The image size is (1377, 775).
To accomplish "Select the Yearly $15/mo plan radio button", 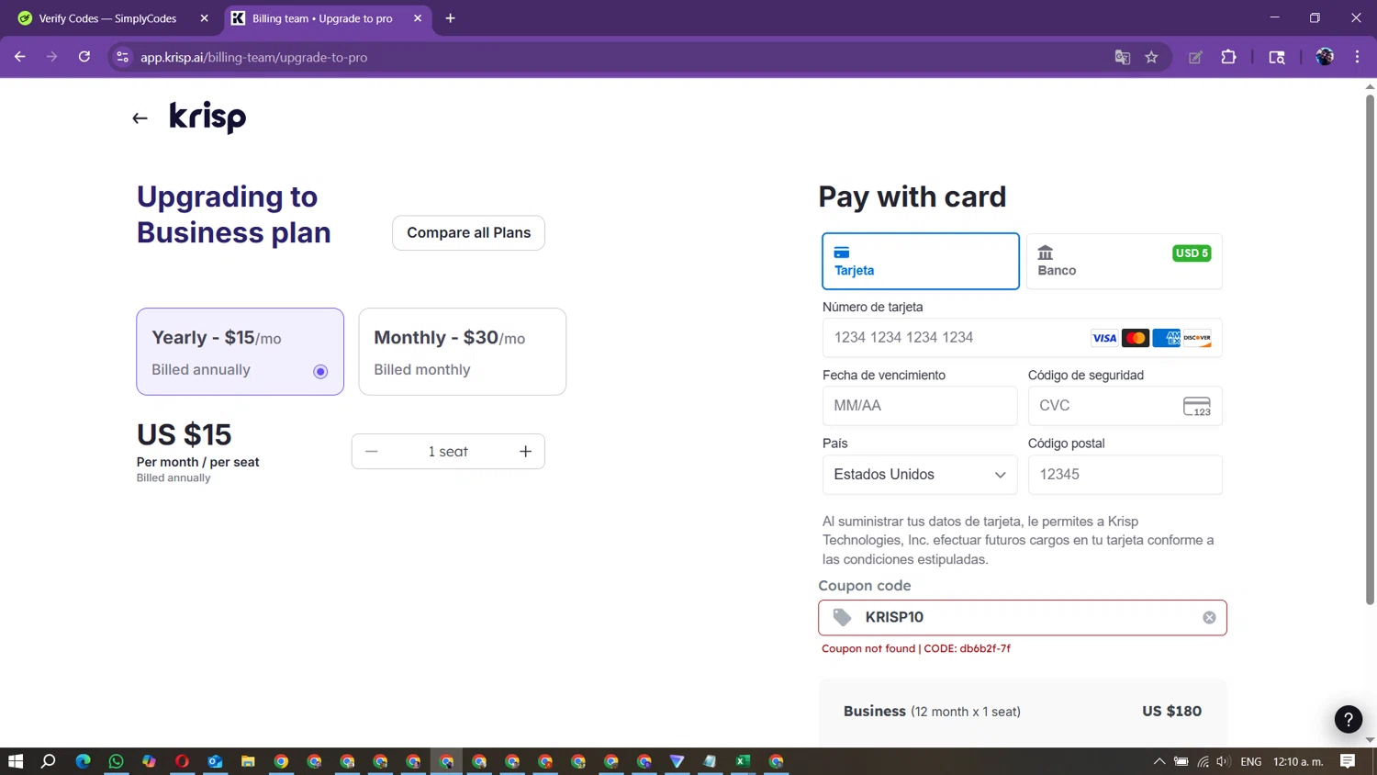I will pyautogui.click(x=320, y=372).
